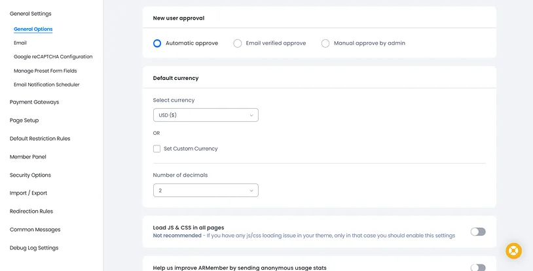
Task: Select Email verified approve radio option
Action: (237, 43)
